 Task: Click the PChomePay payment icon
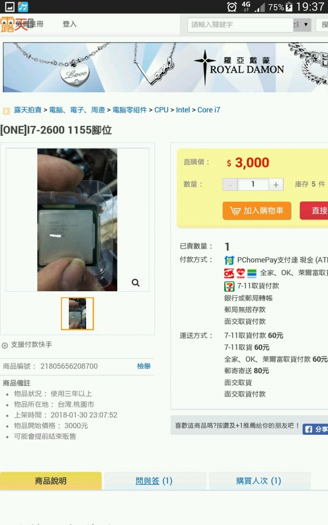[x=229, y=260]
